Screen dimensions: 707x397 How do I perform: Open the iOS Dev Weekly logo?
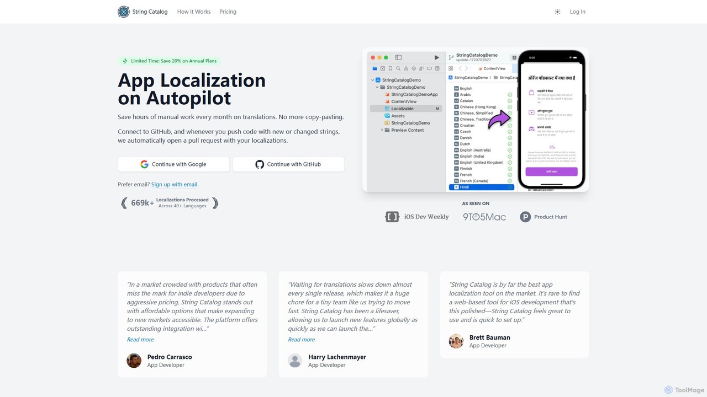pos(417,217)
